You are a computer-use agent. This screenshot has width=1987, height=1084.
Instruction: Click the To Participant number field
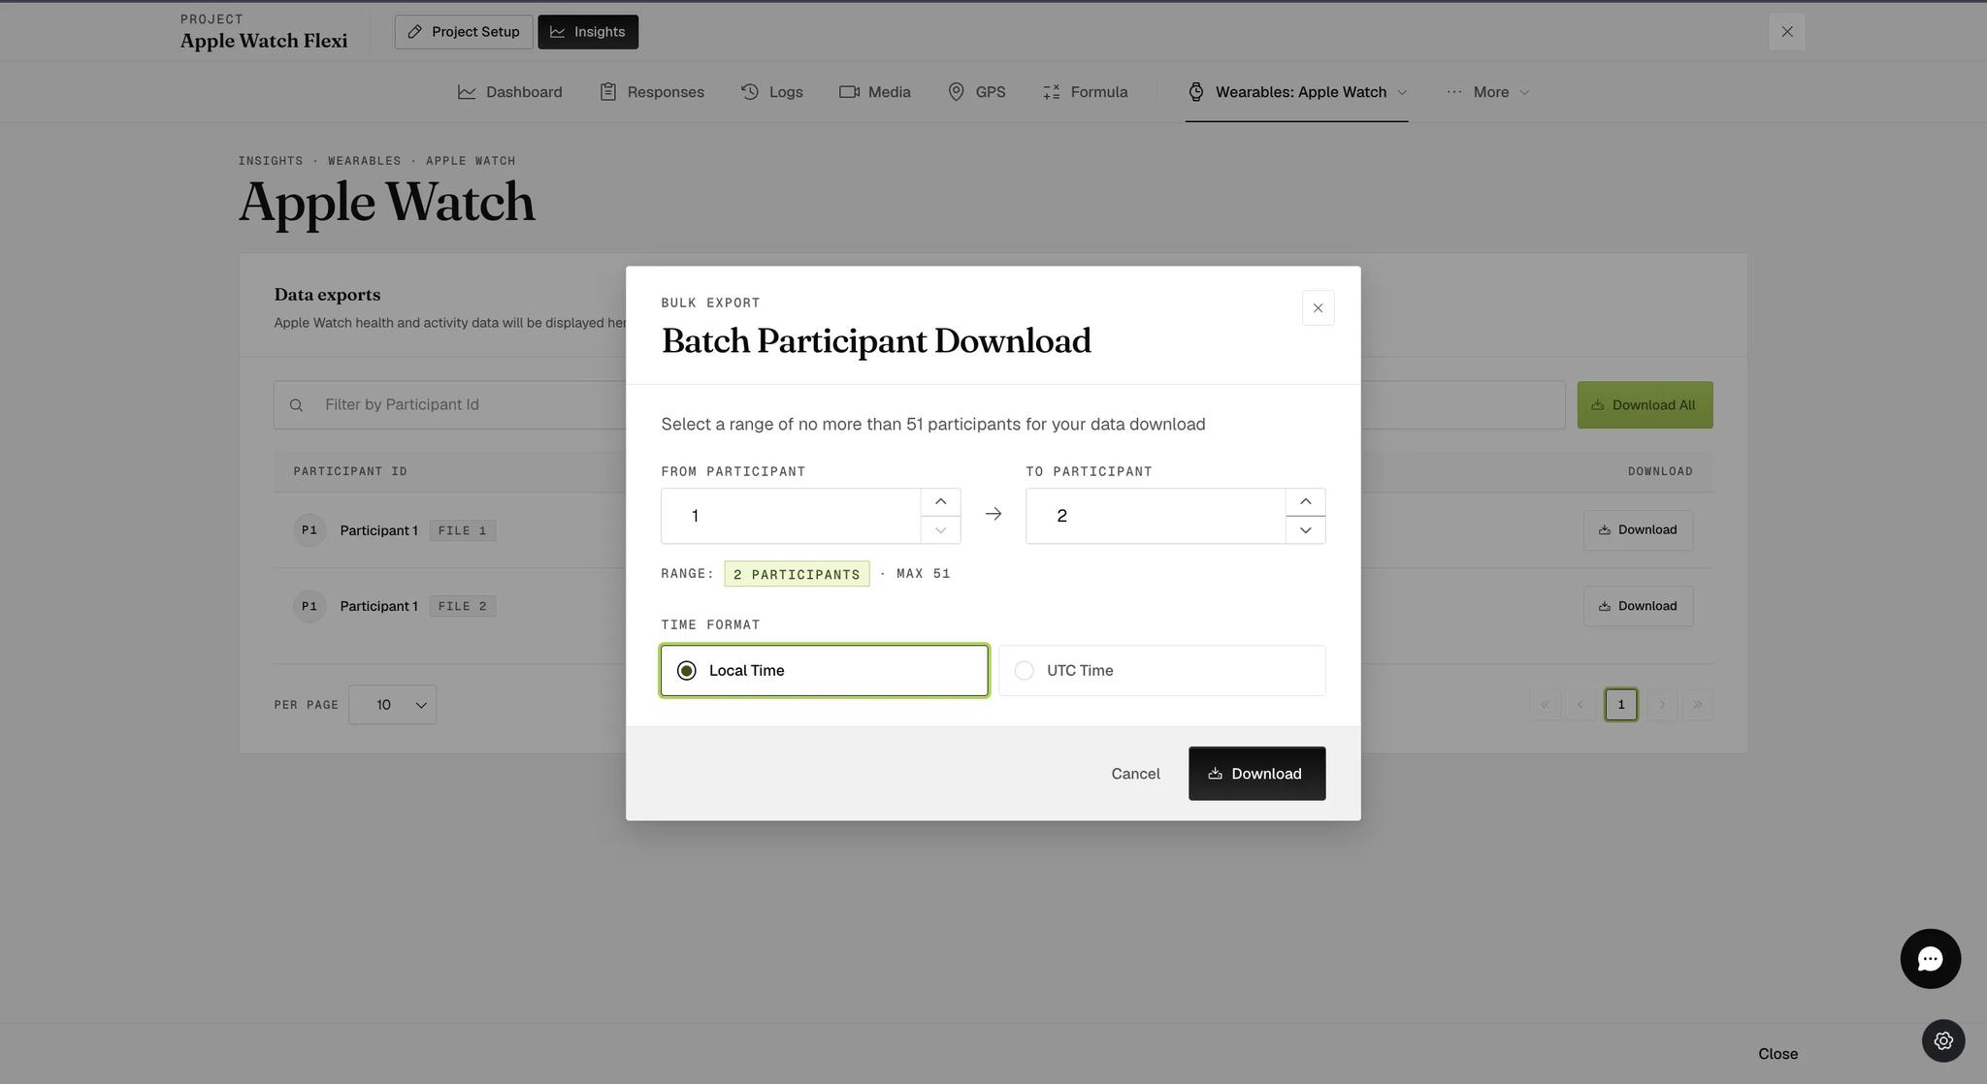pyautogui.click(x=1156, y=516)
